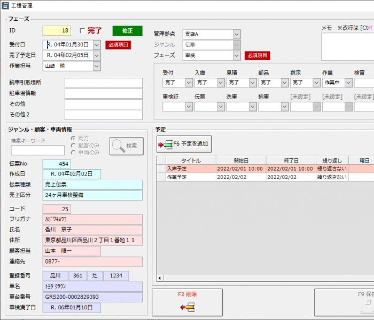Click the その他 input field
Viewport: 374px width, 320px height.
point(104,105)
